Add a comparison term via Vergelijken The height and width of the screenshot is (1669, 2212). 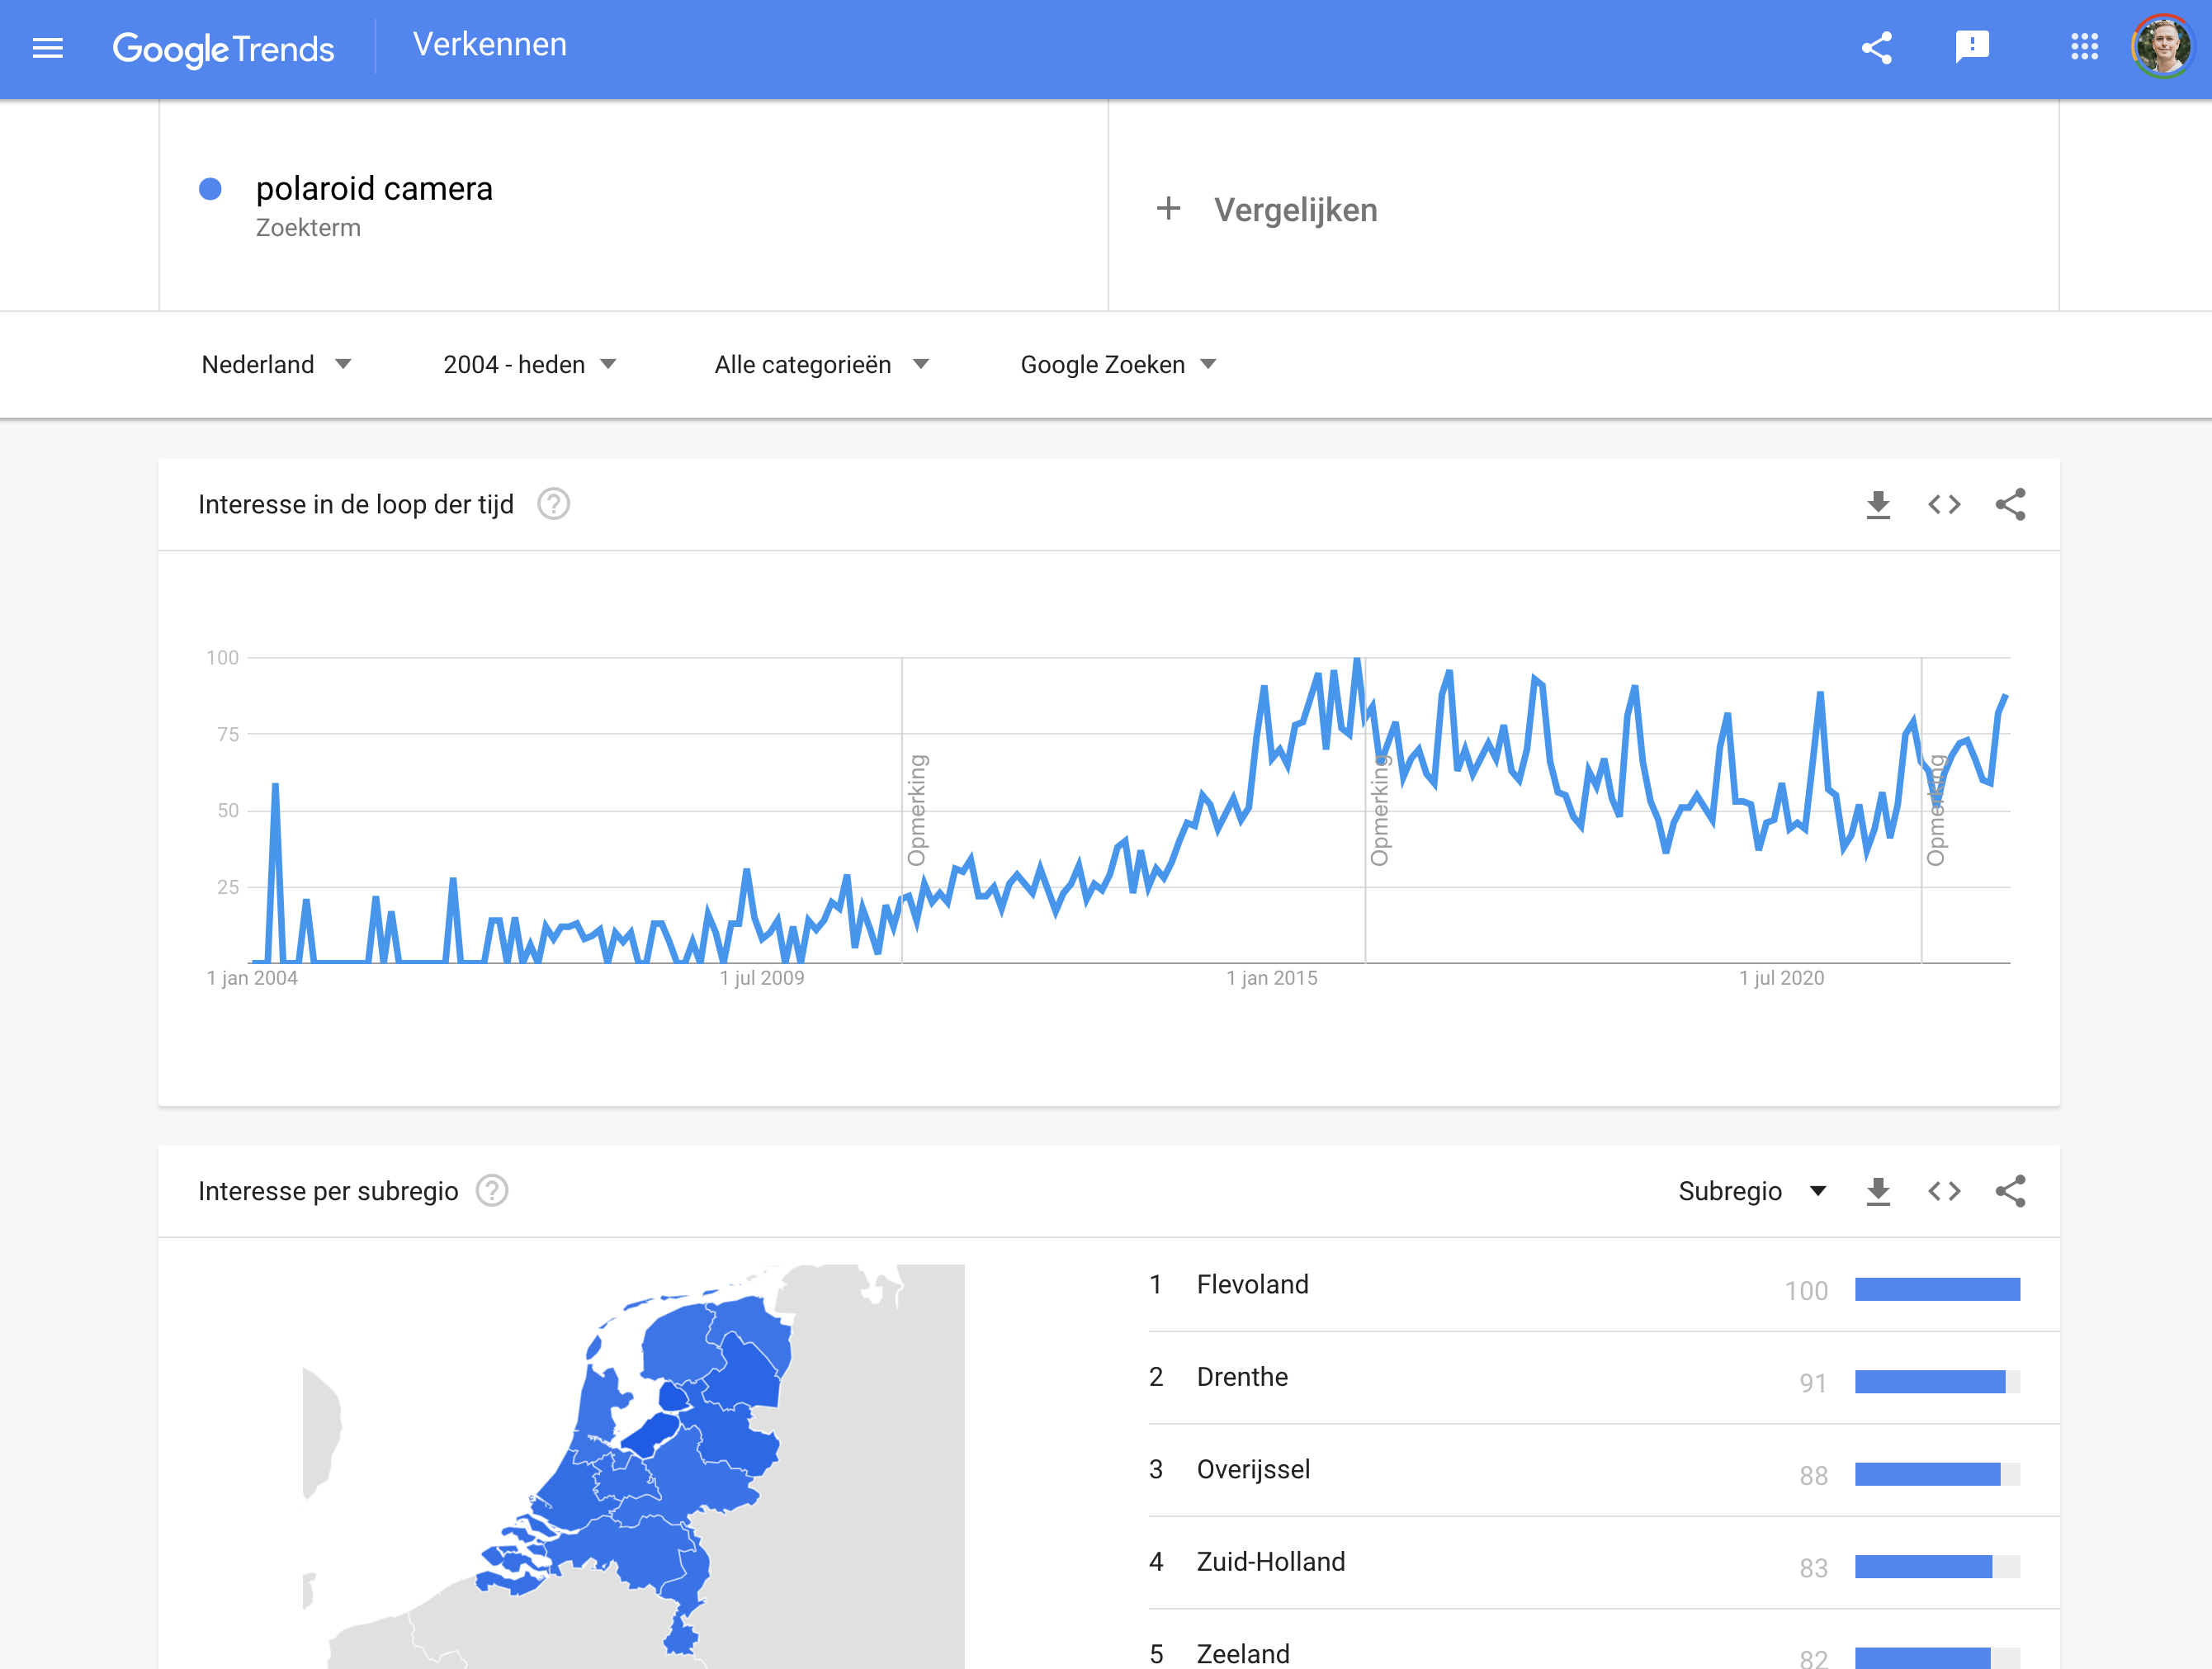coord(1266,210)
